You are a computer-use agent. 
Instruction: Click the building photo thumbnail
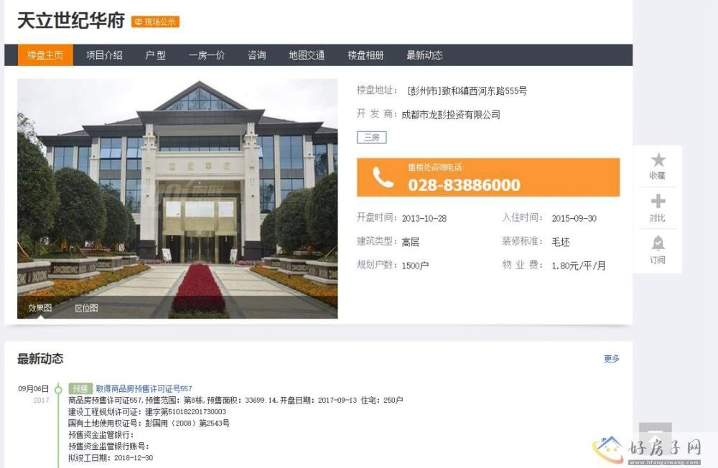[x=177, y=199]
